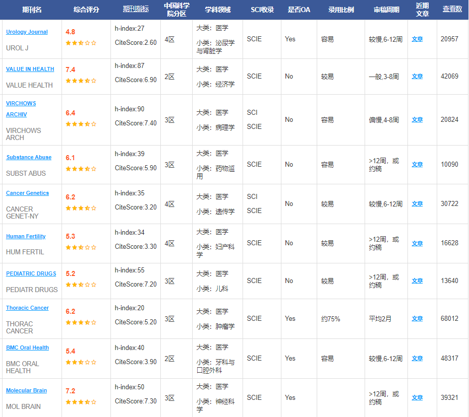469x417 pixels.
Task: Open the Human Fertility journal link
Action: click(x=26, y=237)
